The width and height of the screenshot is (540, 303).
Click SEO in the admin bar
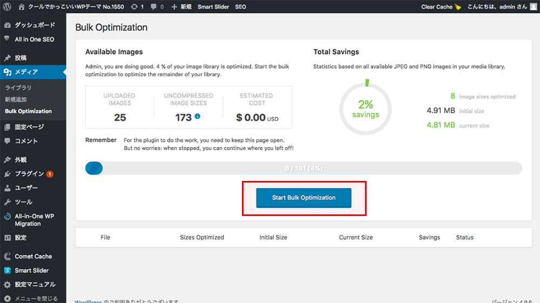point(240,6)
